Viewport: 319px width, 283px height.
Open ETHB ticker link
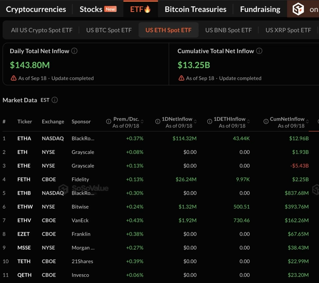24,193
